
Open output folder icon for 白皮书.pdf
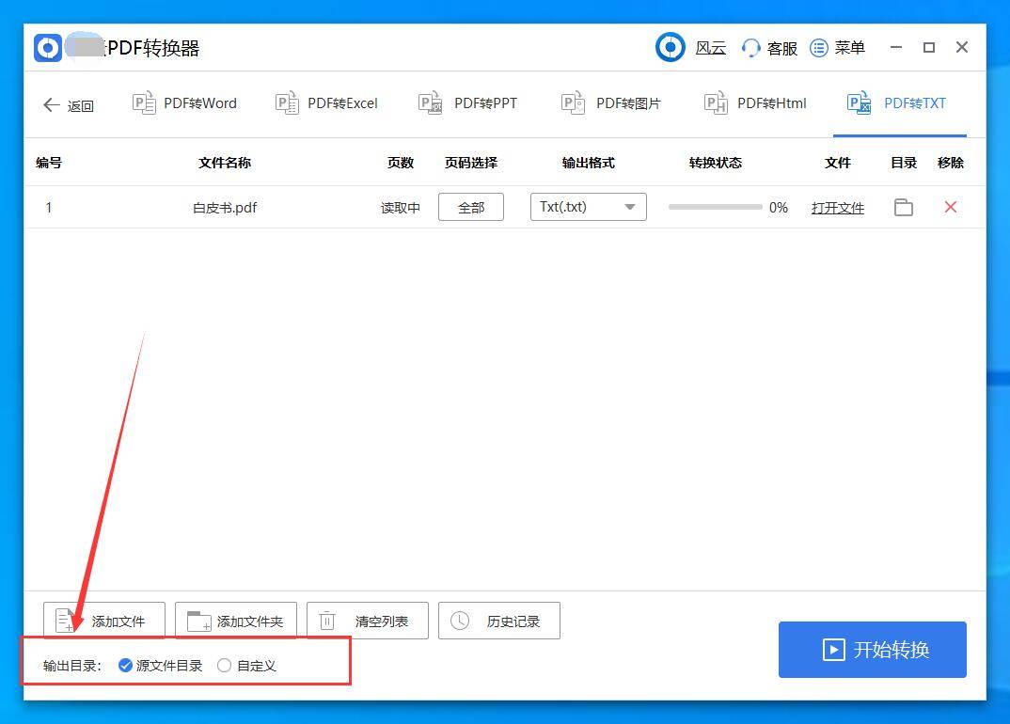pyautogui.click(x=904, y=208)
